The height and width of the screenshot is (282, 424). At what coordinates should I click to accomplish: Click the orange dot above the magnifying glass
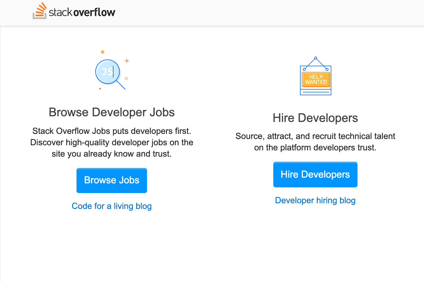pos(103,52)
